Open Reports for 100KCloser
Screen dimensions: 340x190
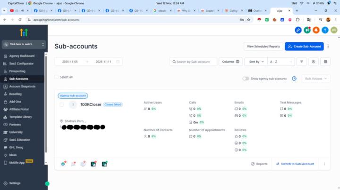pyautogui.click(x=259, y=164)
